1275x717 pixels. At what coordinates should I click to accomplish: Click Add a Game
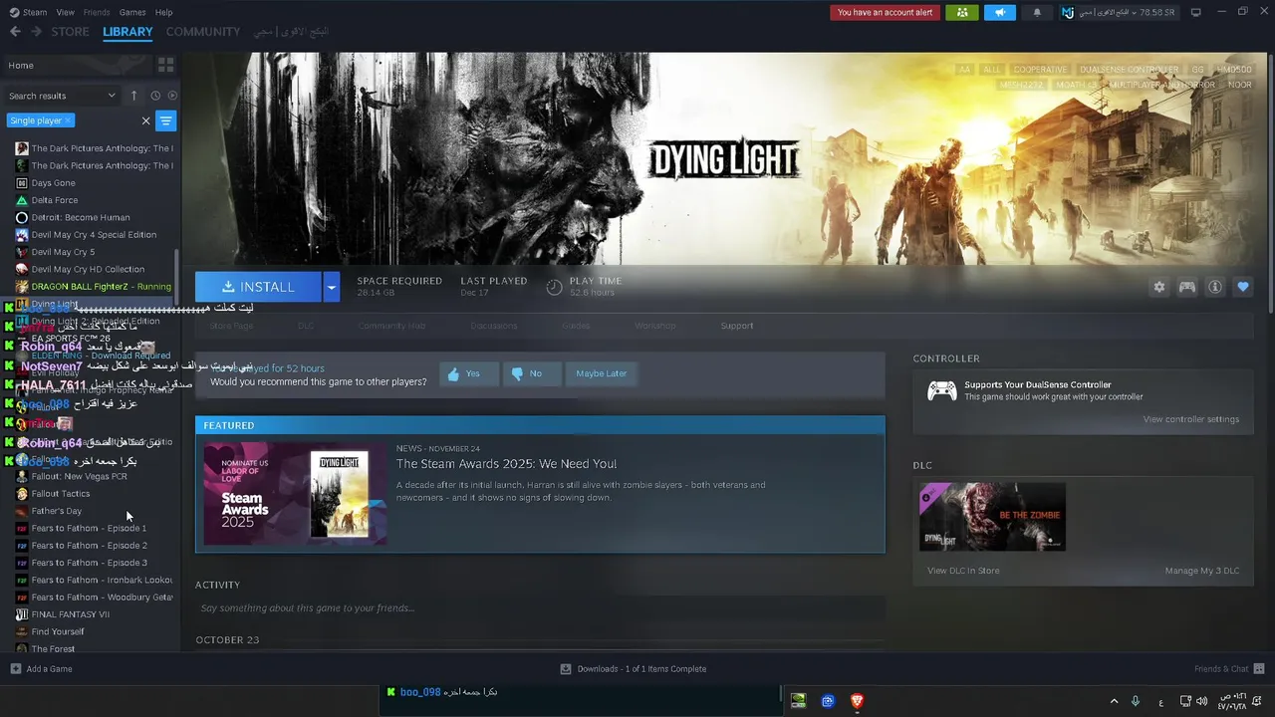[x=41, y=669]
